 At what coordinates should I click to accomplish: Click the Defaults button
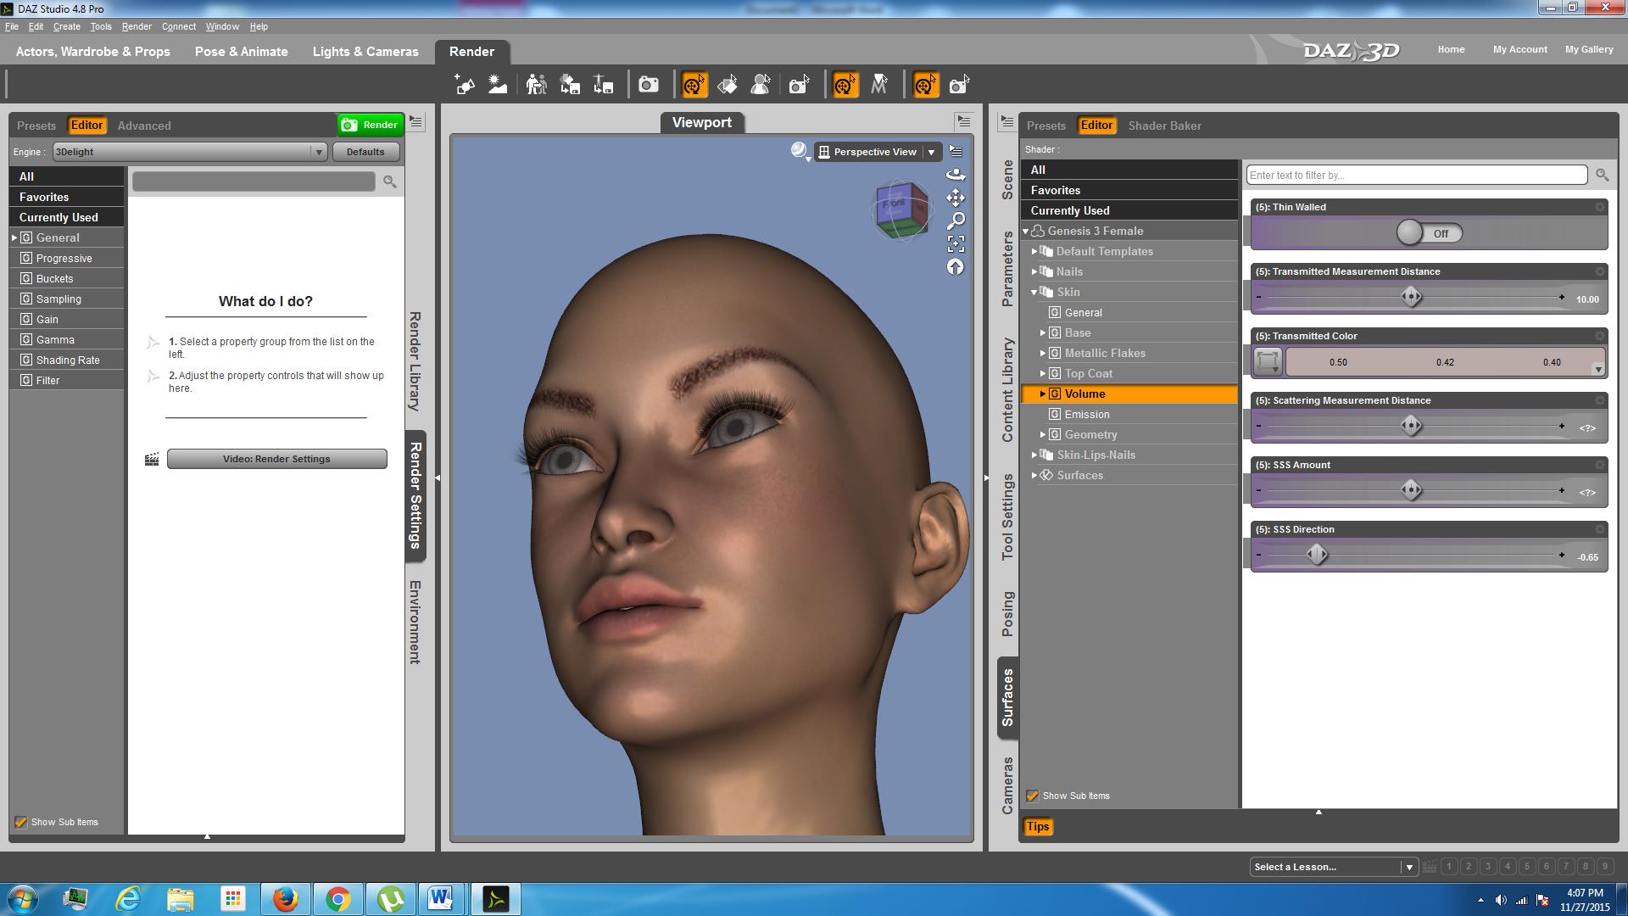365,152
